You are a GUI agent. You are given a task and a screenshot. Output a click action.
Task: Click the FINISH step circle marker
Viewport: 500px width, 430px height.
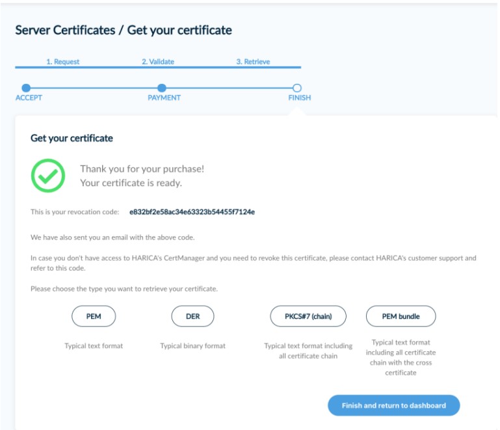(x=297, y=88)
